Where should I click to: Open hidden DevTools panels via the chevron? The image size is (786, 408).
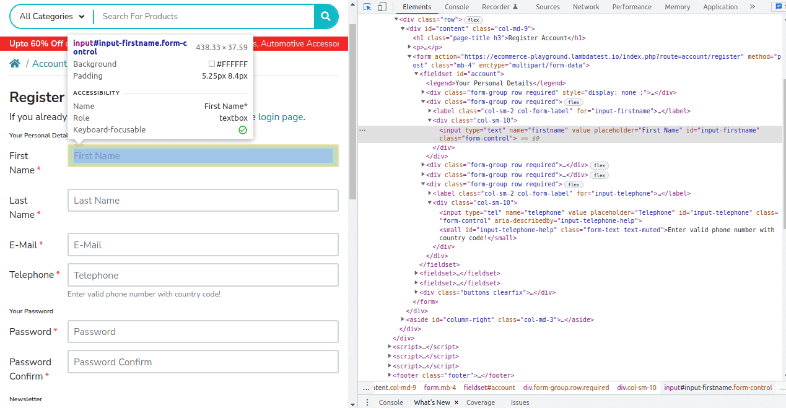751,7
